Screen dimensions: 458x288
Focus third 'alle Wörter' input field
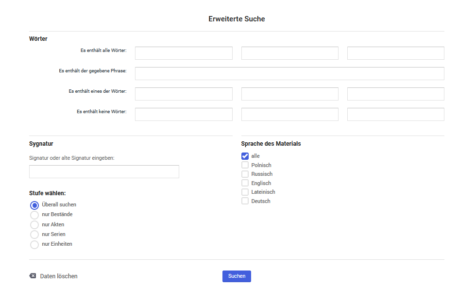point(396,53)
